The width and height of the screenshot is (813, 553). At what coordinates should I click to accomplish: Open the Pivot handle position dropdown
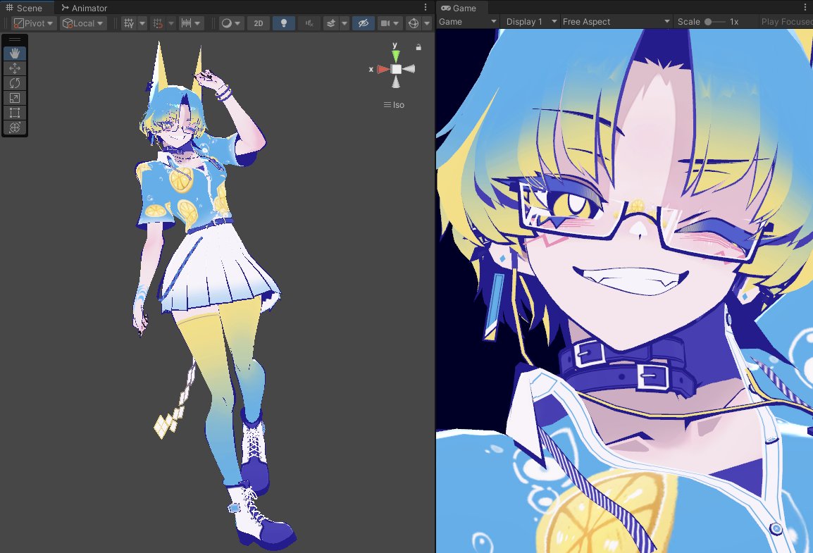tap(34, 23)
